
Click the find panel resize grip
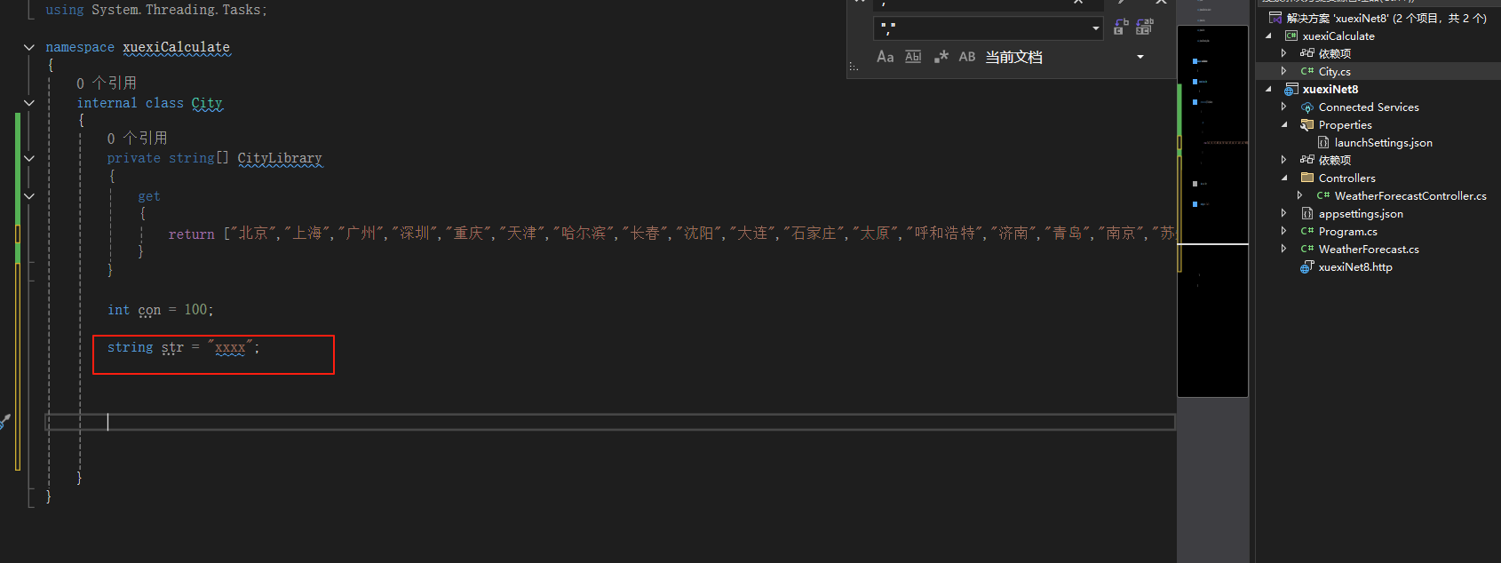click(854, 67)
